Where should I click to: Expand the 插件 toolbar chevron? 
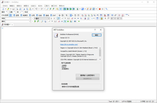(x=7, y=12)
